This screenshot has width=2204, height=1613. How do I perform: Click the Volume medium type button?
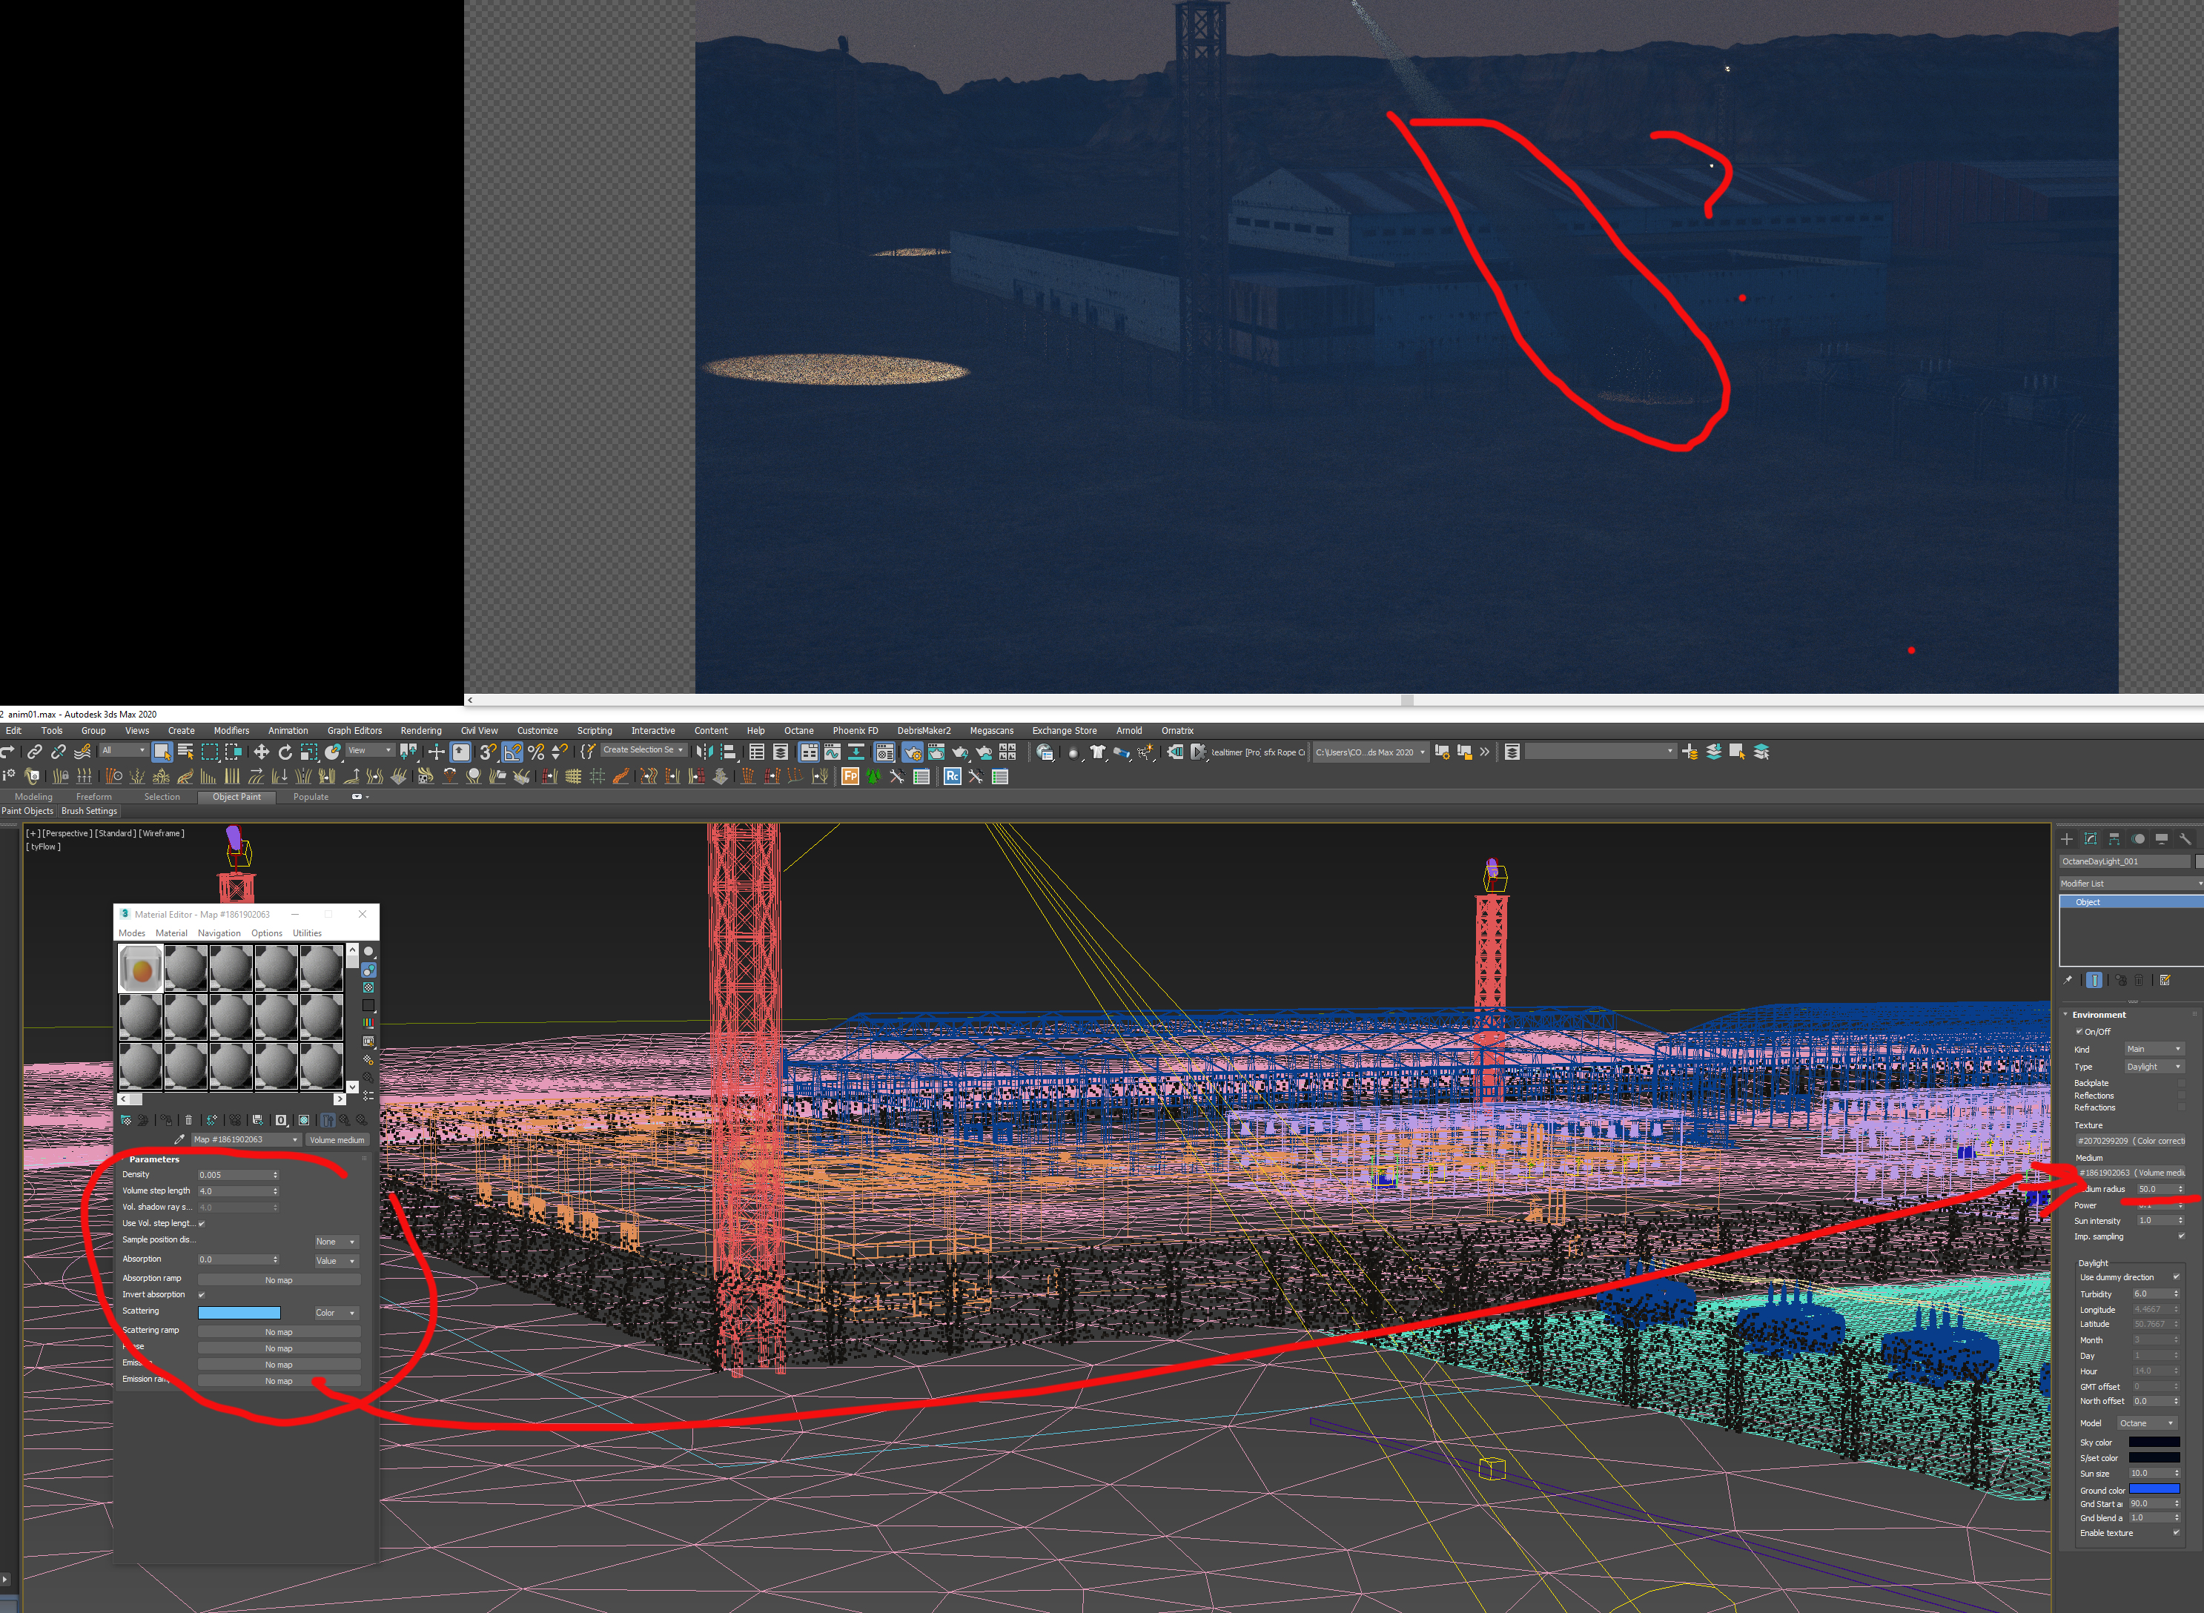[337, 1139]
